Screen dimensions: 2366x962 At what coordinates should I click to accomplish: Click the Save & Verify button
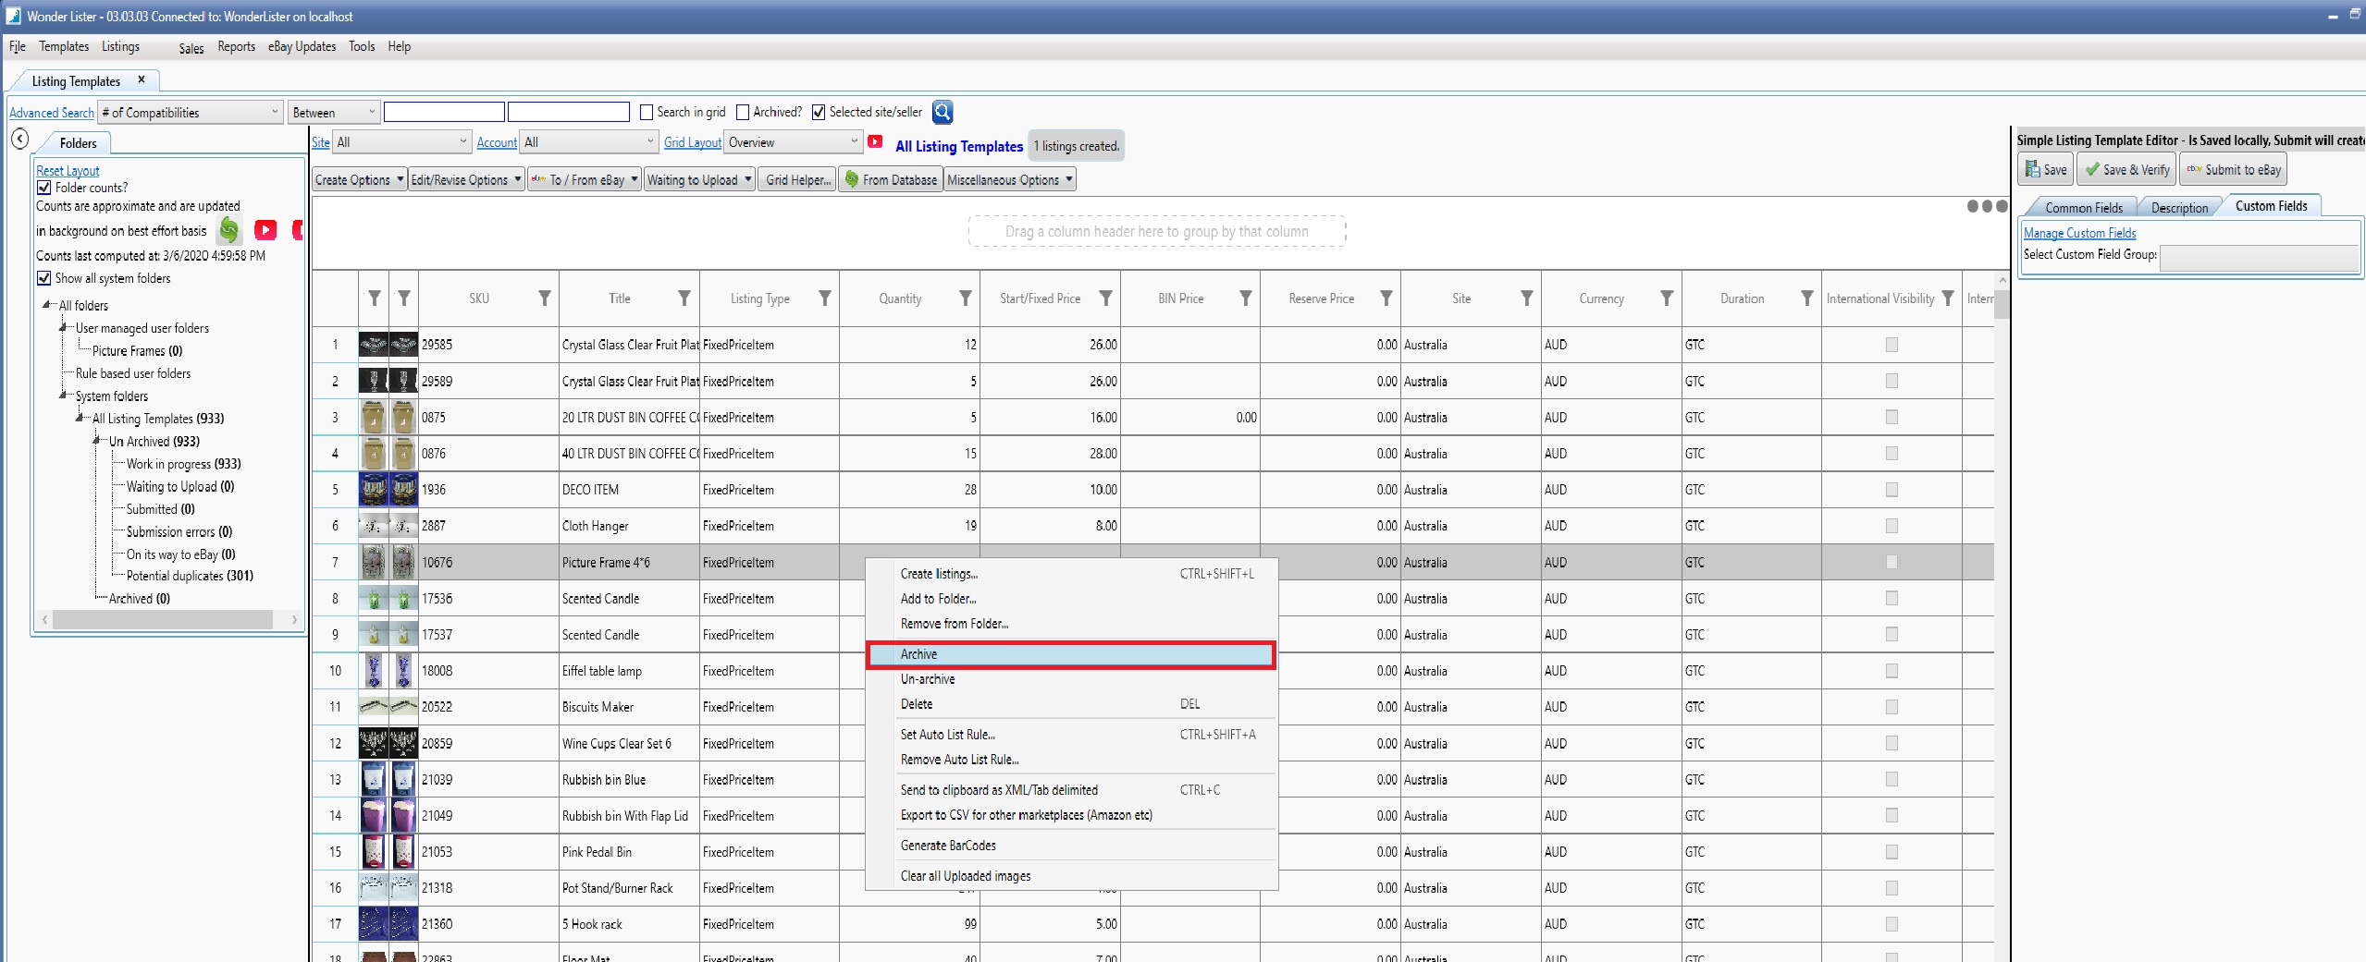2126,169
